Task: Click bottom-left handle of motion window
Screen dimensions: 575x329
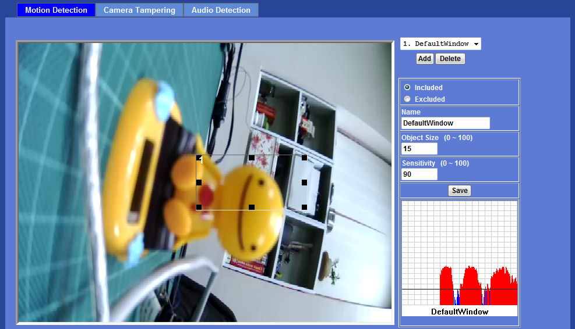Action: pyautogui.click(x=199, y=207)
